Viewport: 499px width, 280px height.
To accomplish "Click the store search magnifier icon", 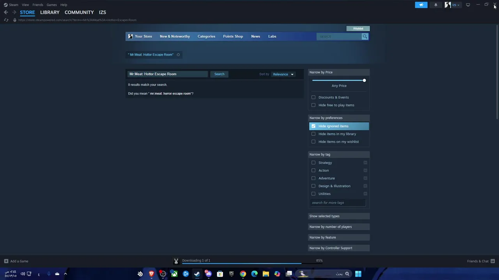I will click(x=365, y=37).
